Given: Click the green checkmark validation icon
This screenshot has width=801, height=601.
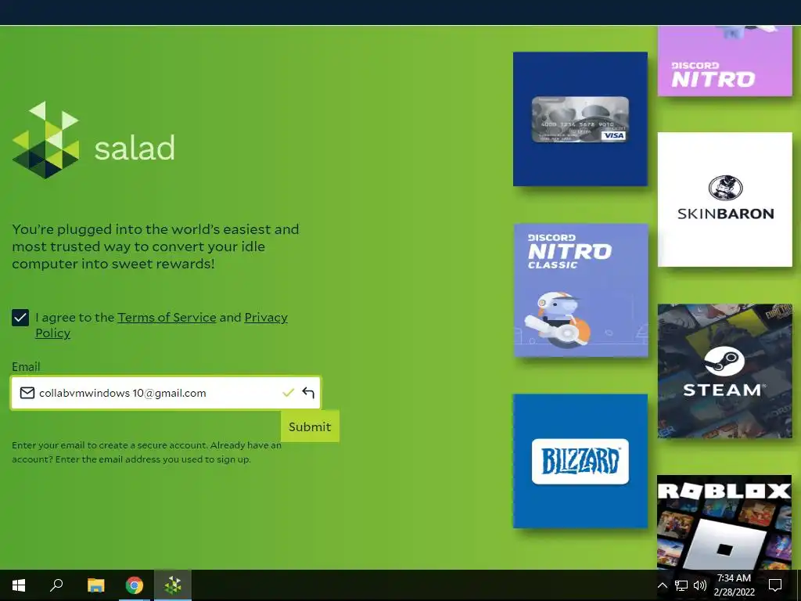Looking at the screenshot, I should point(288,393).
